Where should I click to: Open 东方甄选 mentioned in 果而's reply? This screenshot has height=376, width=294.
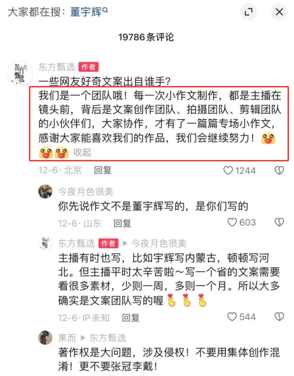point(108,338)
